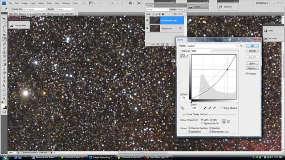Choose simple grid display in Curves

(224, 121)
